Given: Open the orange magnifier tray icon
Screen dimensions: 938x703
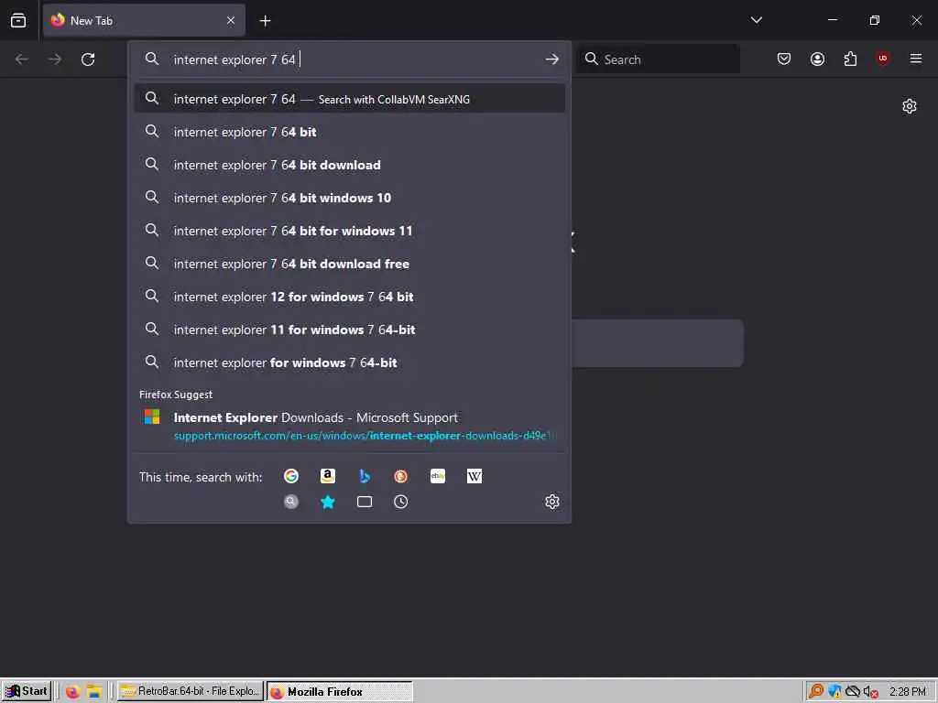Looking at the screenshot, I should [x=815, y=692].
